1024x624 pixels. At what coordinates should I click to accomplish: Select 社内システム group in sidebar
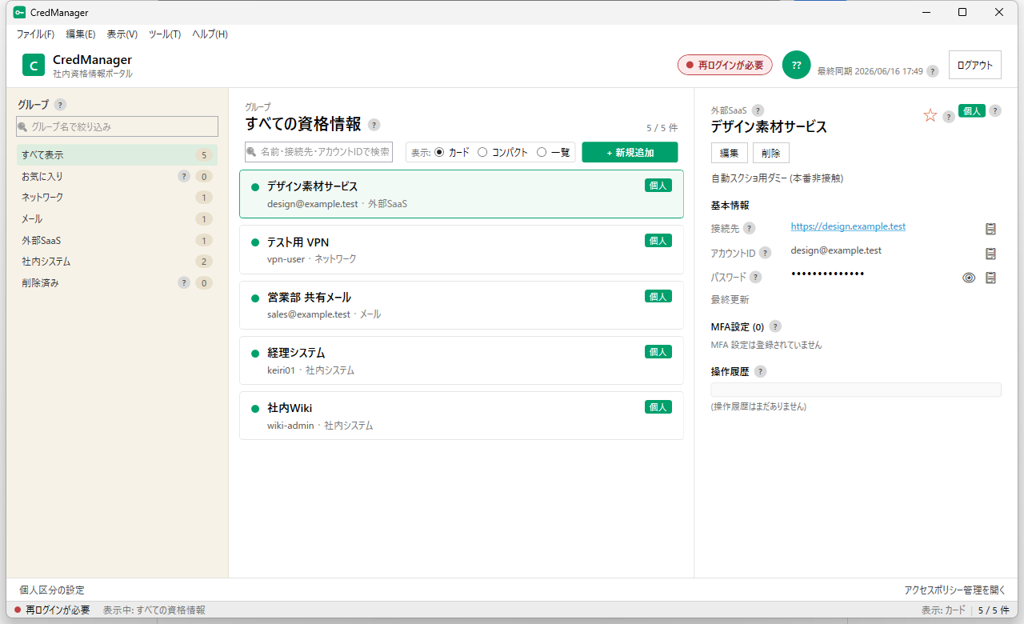117,262
